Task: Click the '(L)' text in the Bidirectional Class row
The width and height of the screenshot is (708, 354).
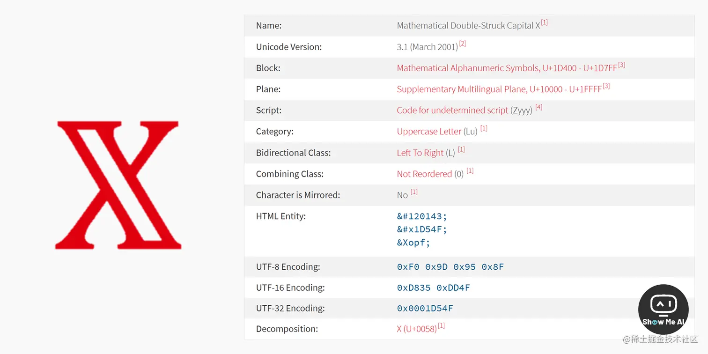Action: [x=450, y=153]
